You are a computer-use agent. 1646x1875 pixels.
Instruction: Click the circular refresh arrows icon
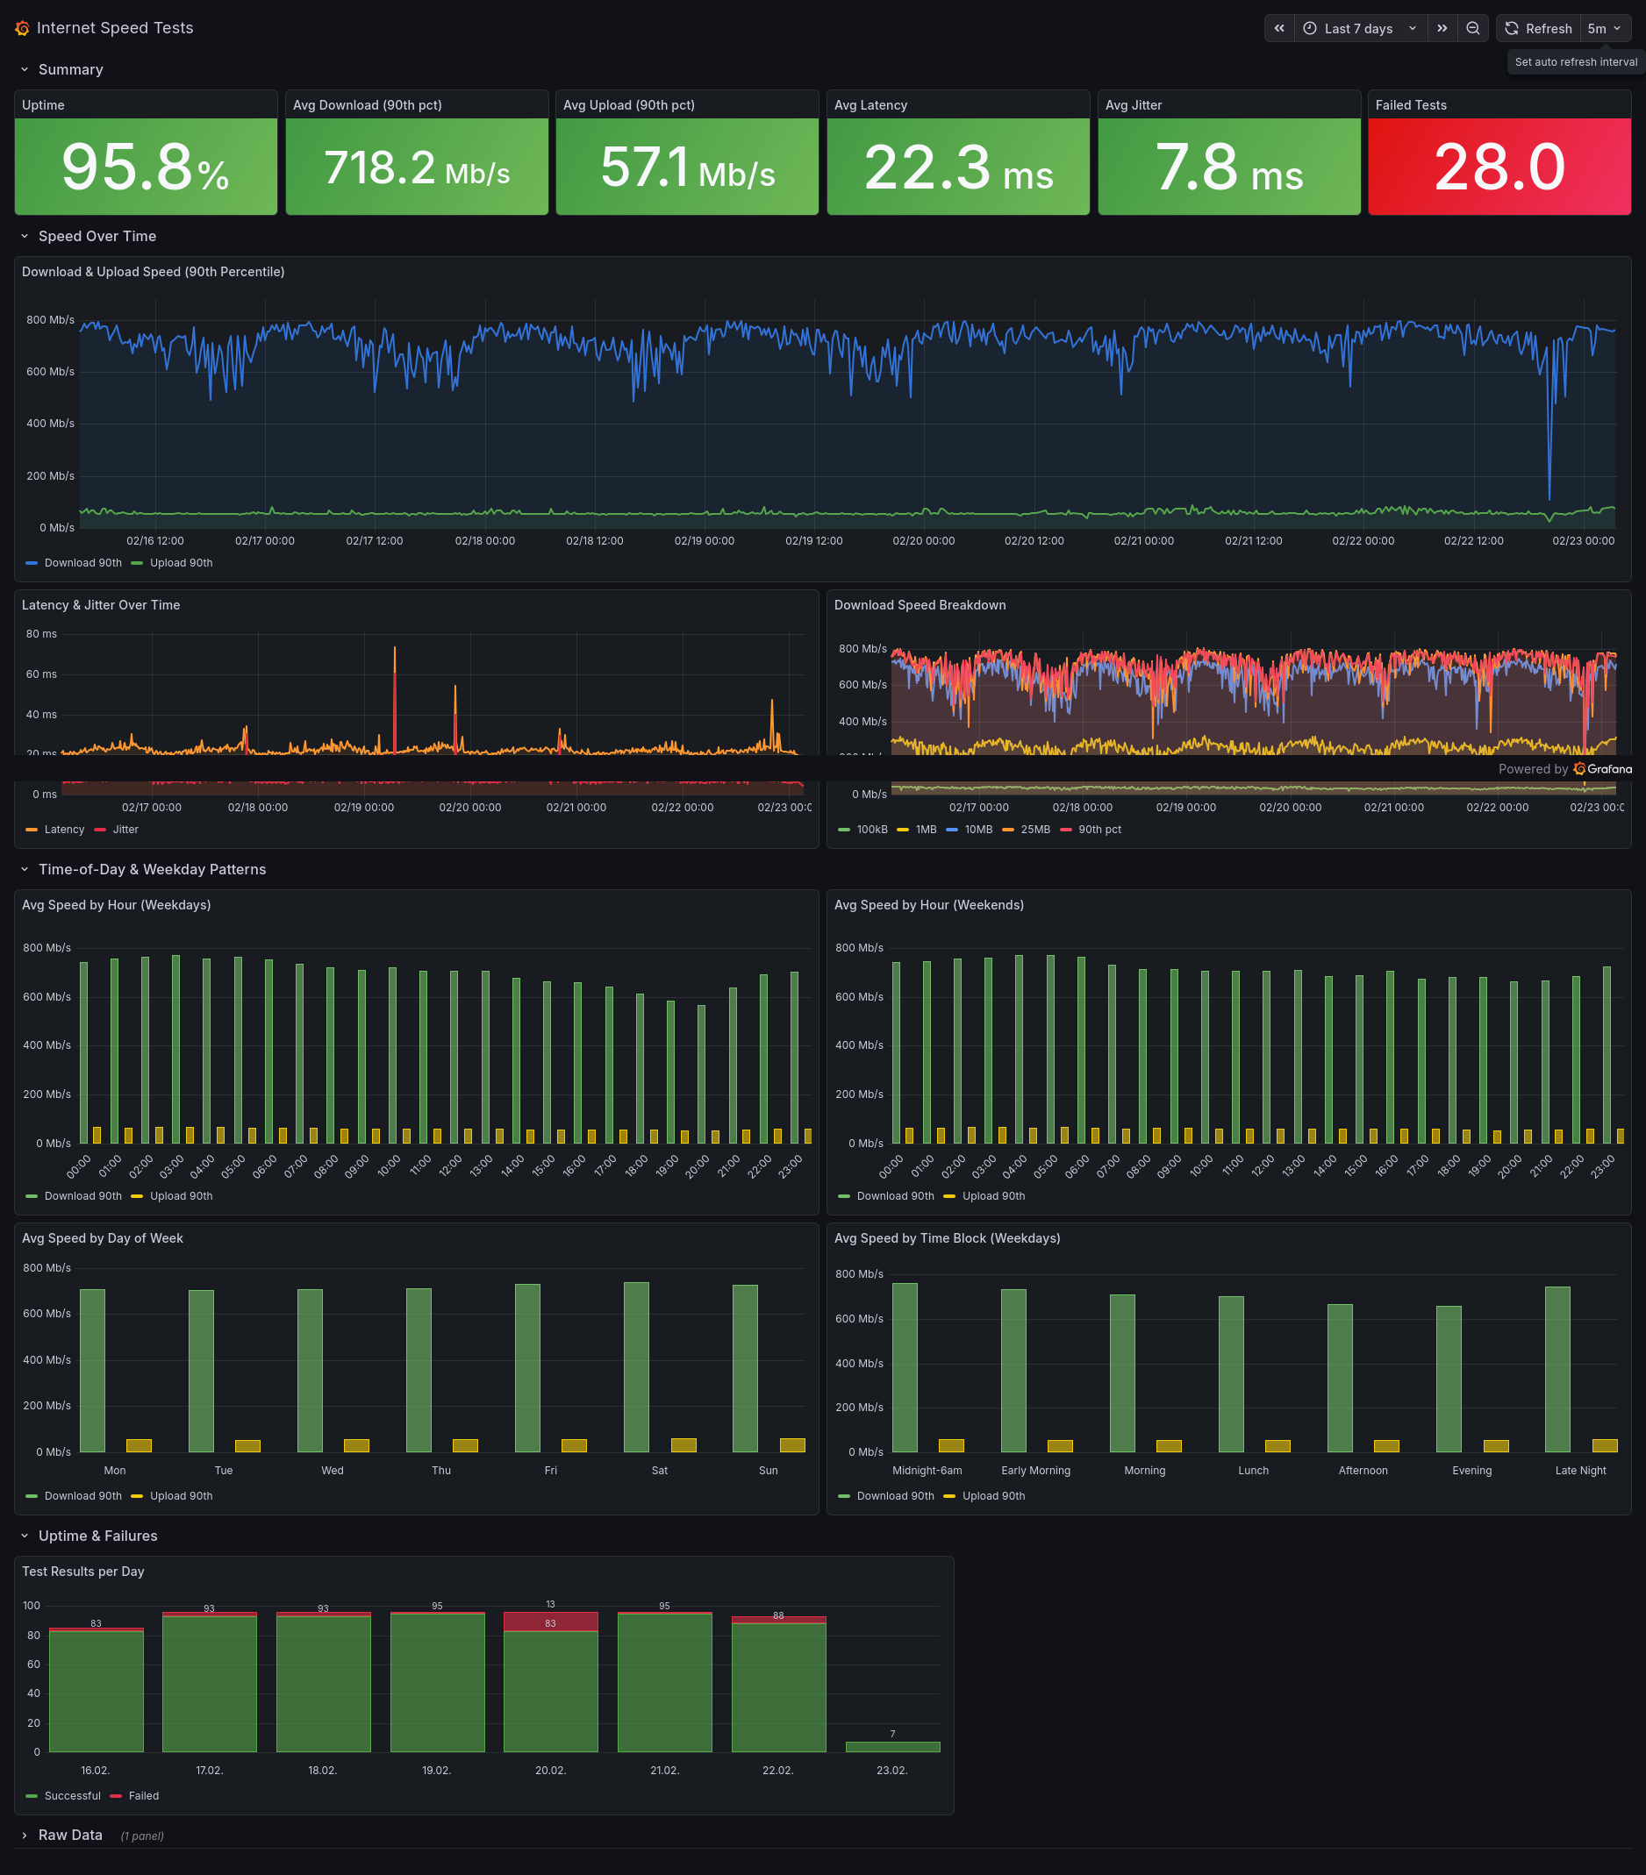tap(1511, 27)
